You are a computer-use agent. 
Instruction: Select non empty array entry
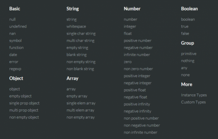(81, 117)
